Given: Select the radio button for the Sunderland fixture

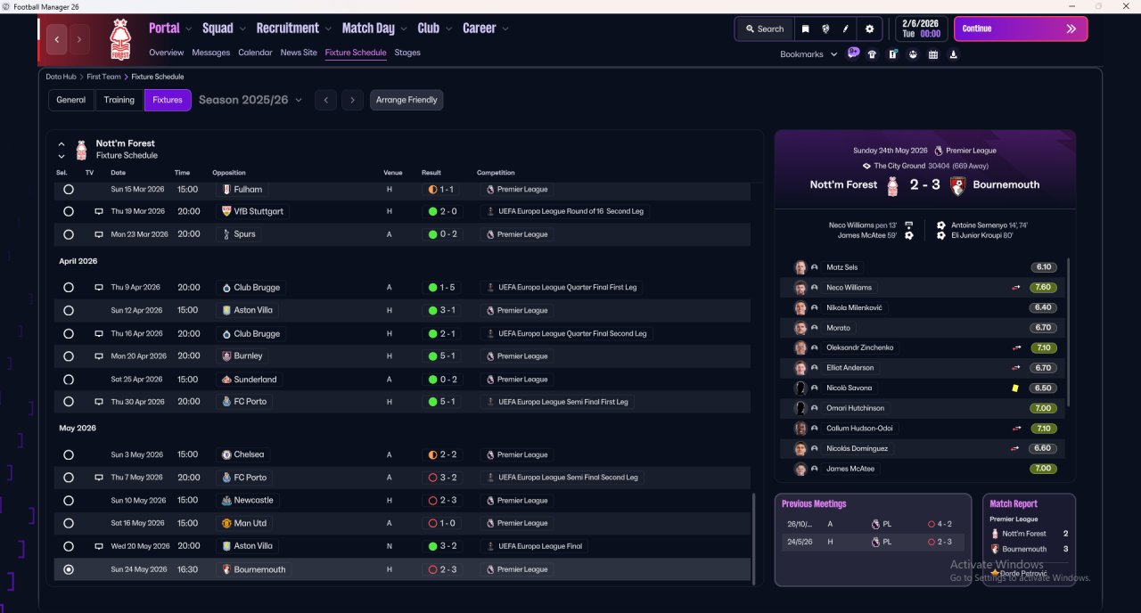Looking at the screenshot, I should click(x=69, y=379).
